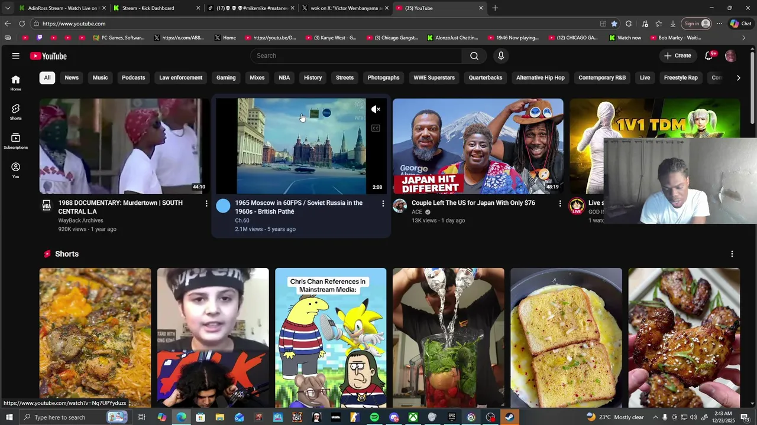
Task: Unmute the 1965 Moscow preview video
Action: click(376, 109)
